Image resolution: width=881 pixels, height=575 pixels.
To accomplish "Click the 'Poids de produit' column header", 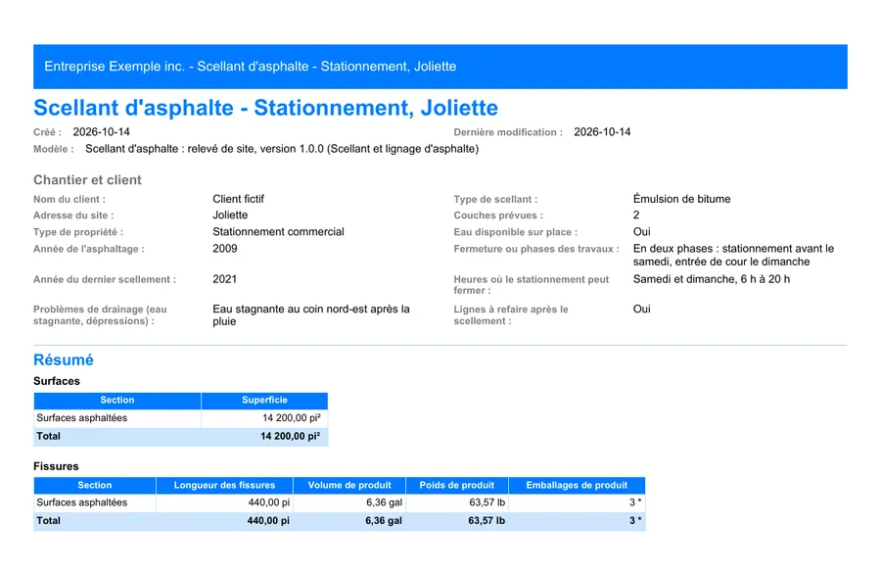I will (456, 485).
